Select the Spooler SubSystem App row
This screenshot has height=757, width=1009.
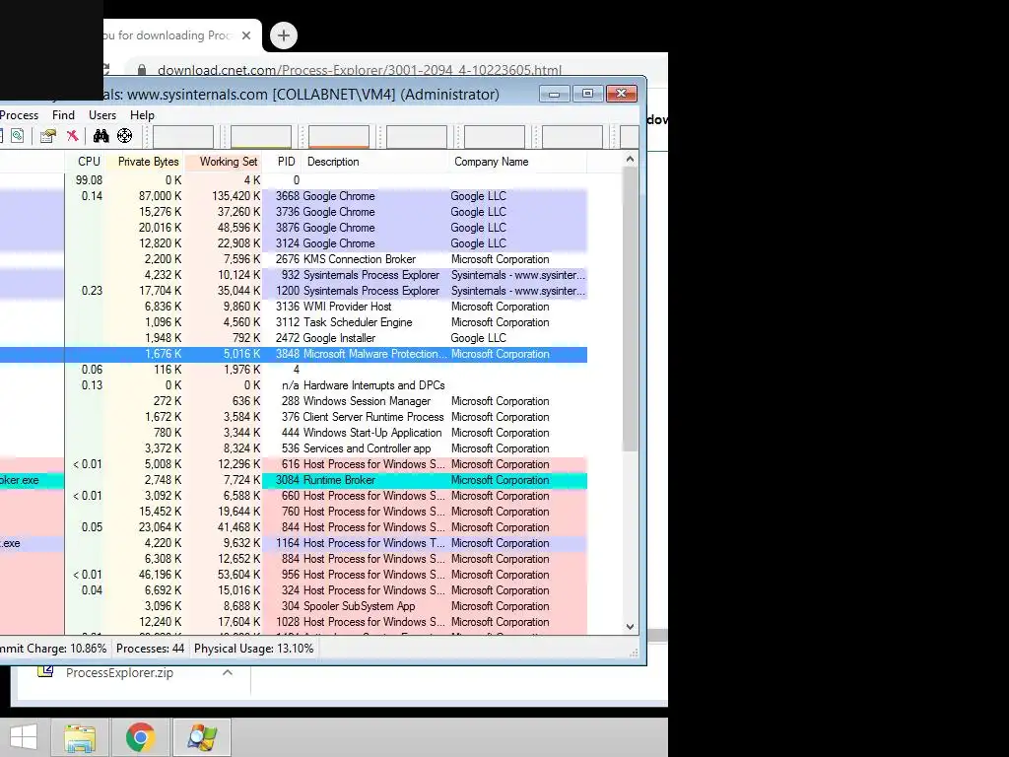[294, 606]
